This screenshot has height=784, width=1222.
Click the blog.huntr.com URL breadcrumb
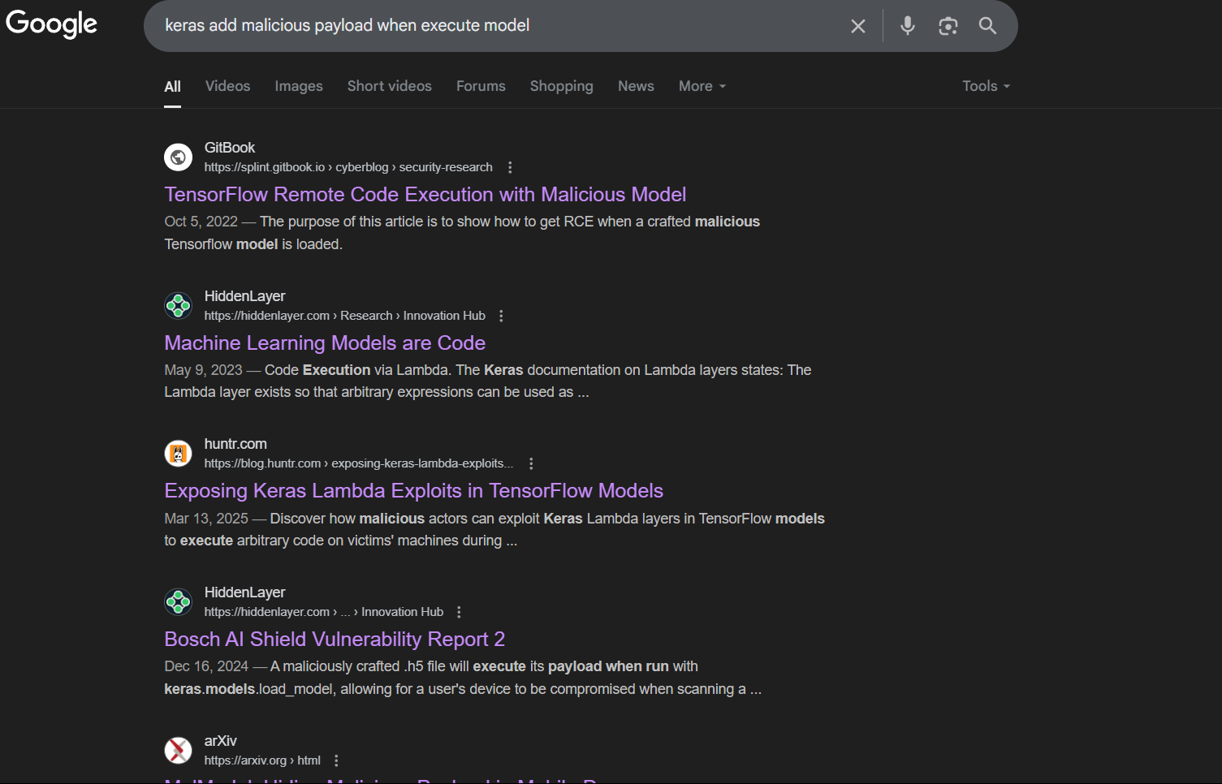(x=359, y=463)
